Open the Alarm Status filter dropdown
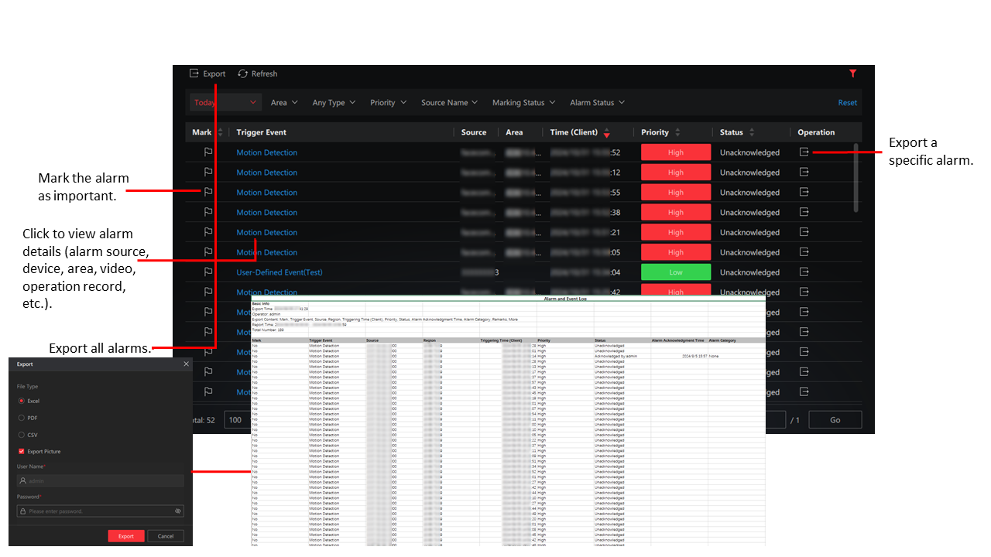Viewport: 991px width, 557px height. (x=597, y=102)
